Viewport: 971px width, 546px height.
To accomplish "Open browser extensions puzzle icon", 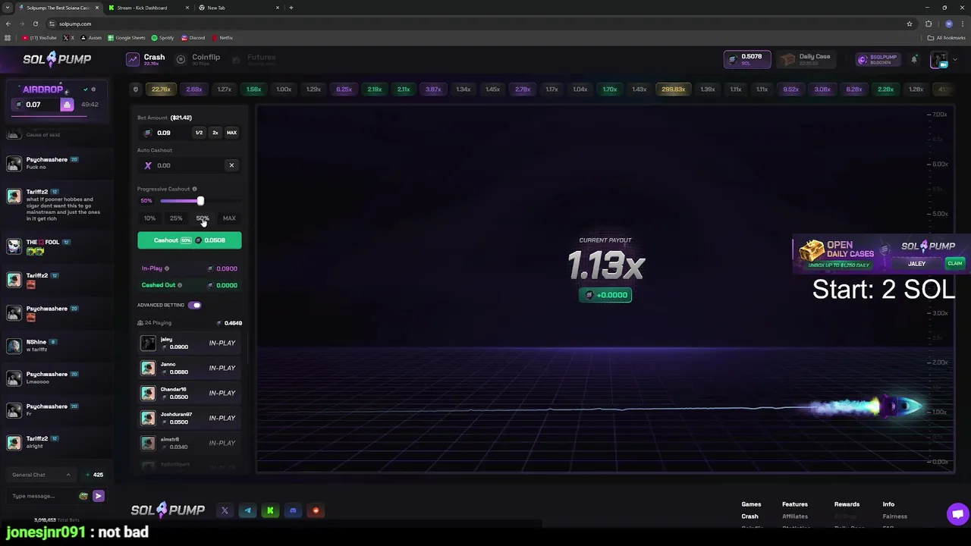I will point(929,24).
